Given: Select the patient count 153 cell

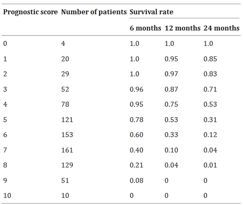Looking at the screenshot, I should (67, 135).
